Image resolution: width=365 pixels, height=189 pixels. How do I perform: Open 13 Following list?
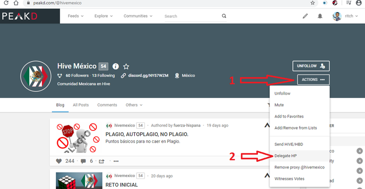tap(103, 76)
